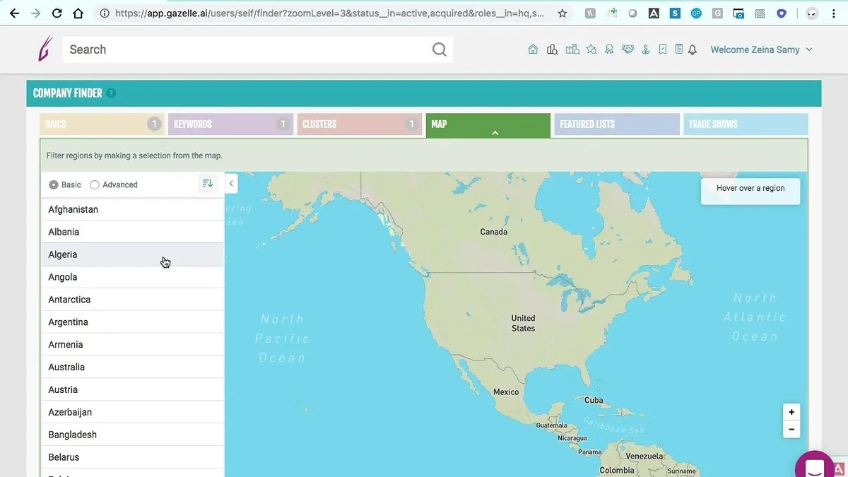
Task: Switch to the Clusters tab
Action: click(x=359, y=124)
